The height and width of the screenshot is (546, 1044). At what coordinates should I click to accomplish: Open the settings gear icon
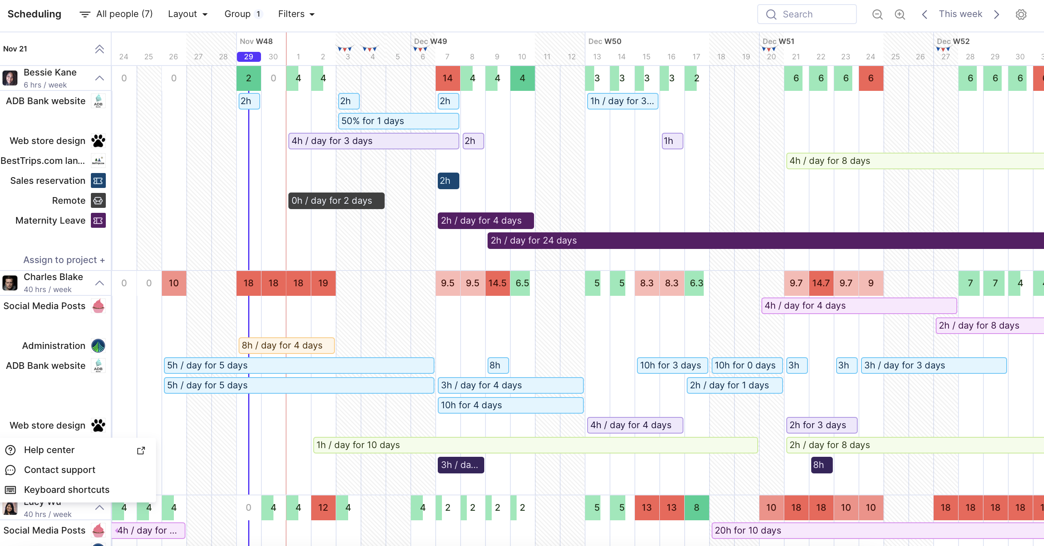point(1021,15)
